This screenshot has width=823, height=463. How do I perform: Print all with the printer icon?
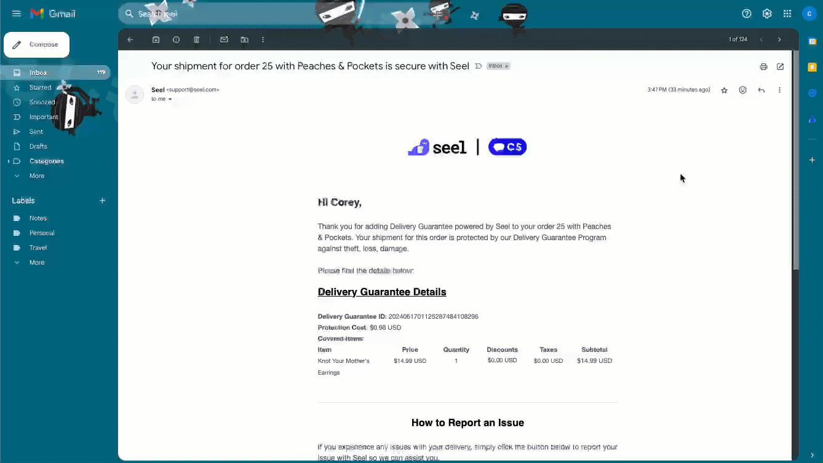[x=763, y=66]
